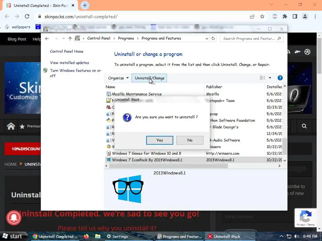This screenshot has height=241, width=322.
Task: Open recent locations dropdown in Control Panel
Action: [64, 39]
